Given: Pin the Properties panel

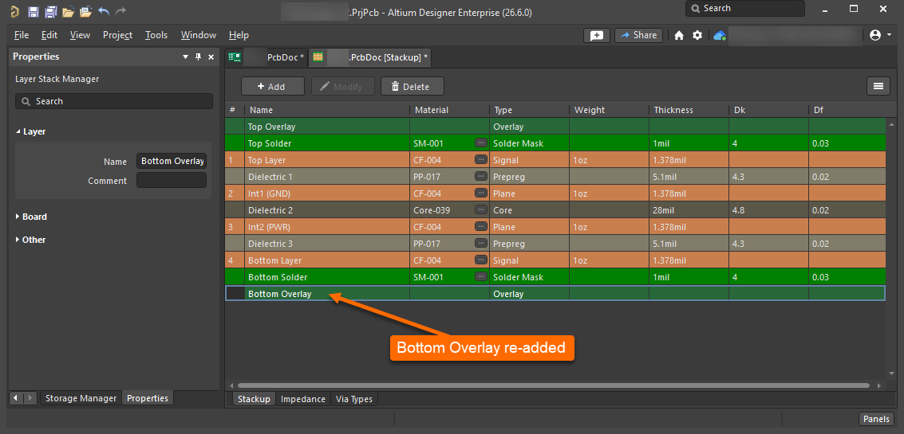Looking at the screenshot, I should click(x=199, y=57).
